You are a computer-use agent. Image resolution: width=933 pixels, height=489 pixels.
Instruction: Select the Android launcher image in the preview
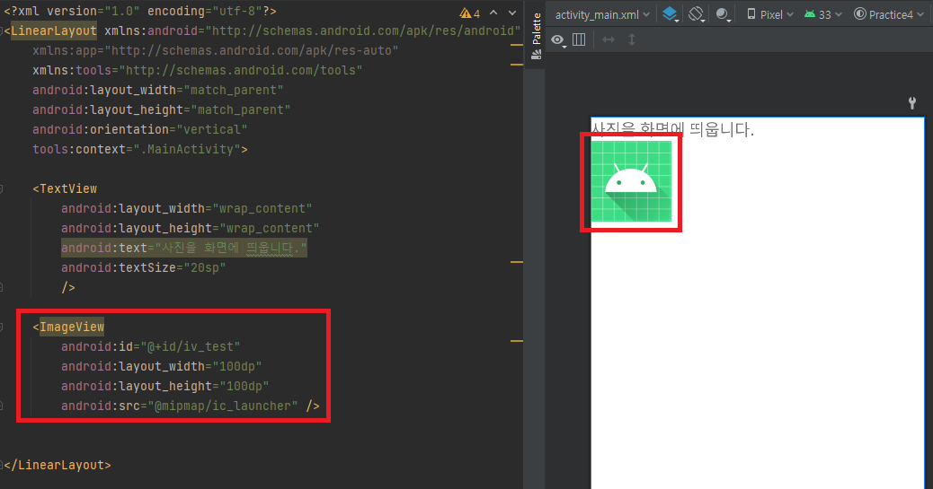tap(631, 181)
